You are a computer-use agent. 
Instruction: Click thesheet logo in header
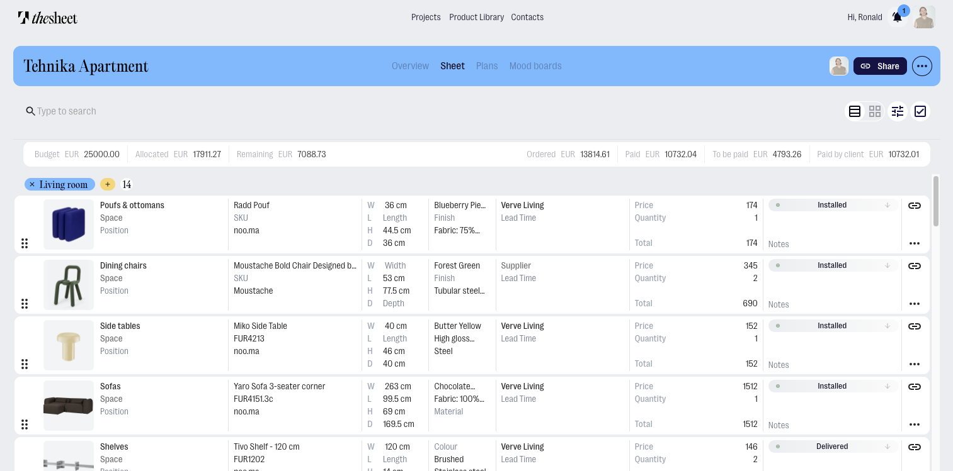[48, 18]
